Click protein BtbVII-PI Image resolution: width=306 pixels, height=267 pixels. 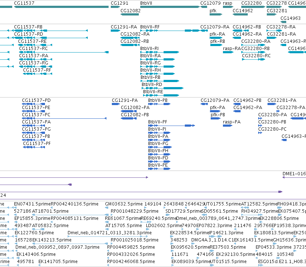click(x=159, y=133)
